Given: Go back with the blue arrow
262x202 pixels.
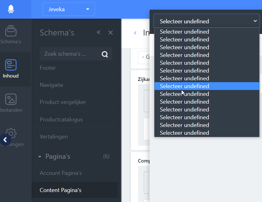Looking at the screenshot, I should [x=135, y=33].
